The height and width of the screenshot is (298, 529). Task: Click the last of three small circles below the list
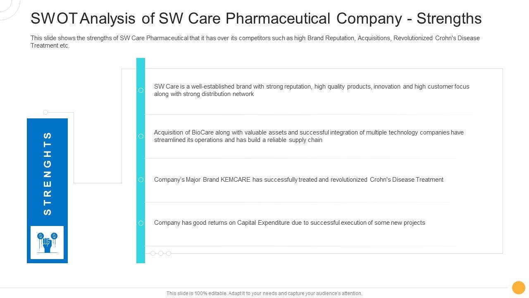click(x=169, y=253)
